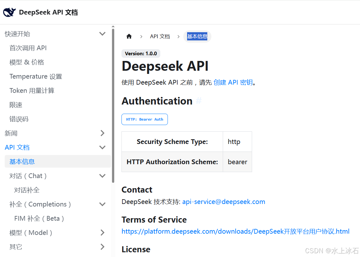Click 'HTTP Authorization Scheme:' table cell
Screen dimensions: 360x257
172,162
